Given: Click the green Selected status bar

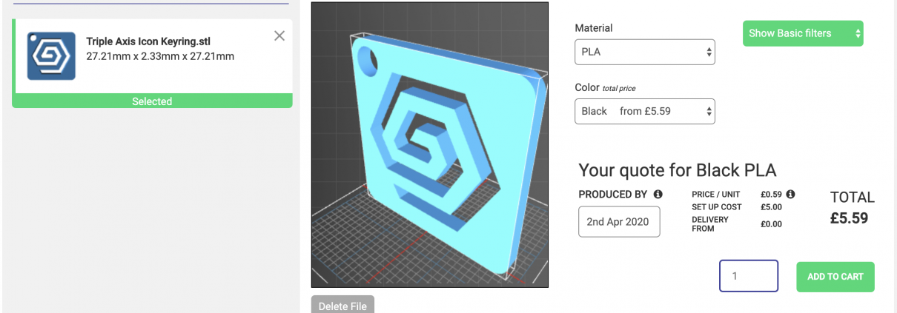Looking at the screenshot, I should click(152, 101).
